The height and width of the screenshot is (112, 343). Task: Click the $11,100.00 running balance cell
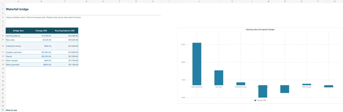[x=65, y=65]
